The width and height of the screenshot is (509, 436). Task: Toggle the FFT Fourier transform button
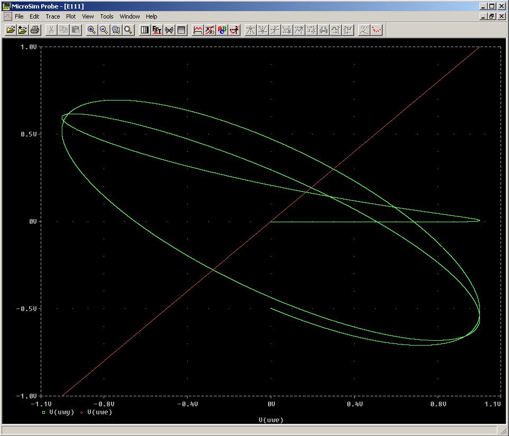(x=157, y=30)
